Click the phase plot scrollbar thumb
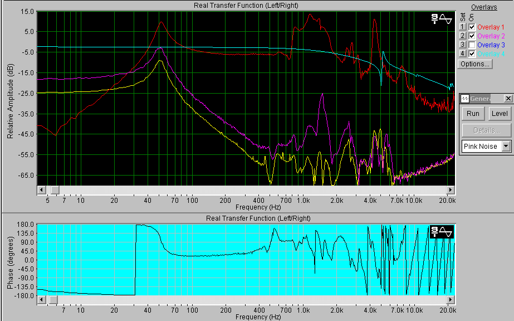514x321 pixels. tap(53, 300)
